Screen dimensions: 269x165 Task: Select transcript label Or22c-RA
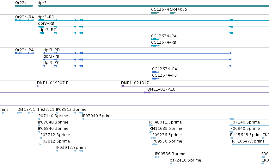25,17
